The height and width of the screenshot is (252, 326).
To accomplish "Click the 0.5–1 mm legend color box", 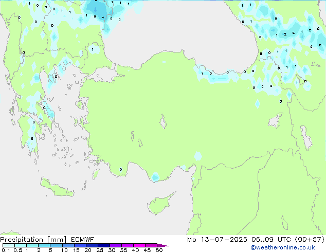I will point(21,245).
